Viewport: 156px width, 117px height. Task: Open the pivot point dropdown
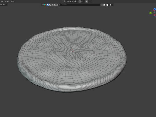[x=76, y=1]
